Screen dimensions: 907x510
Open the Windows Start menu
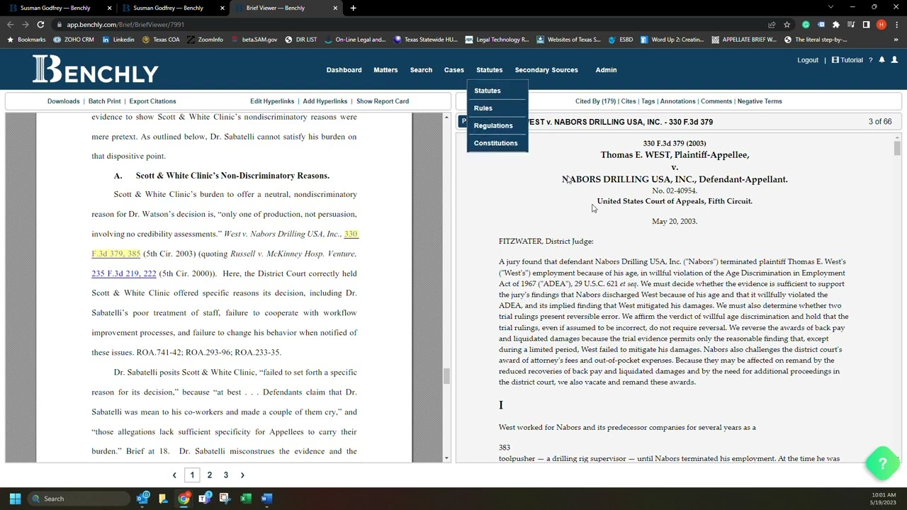(15, 499)
